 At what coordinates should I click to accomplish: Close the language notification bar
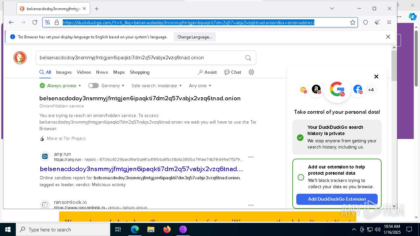[388, 37]
